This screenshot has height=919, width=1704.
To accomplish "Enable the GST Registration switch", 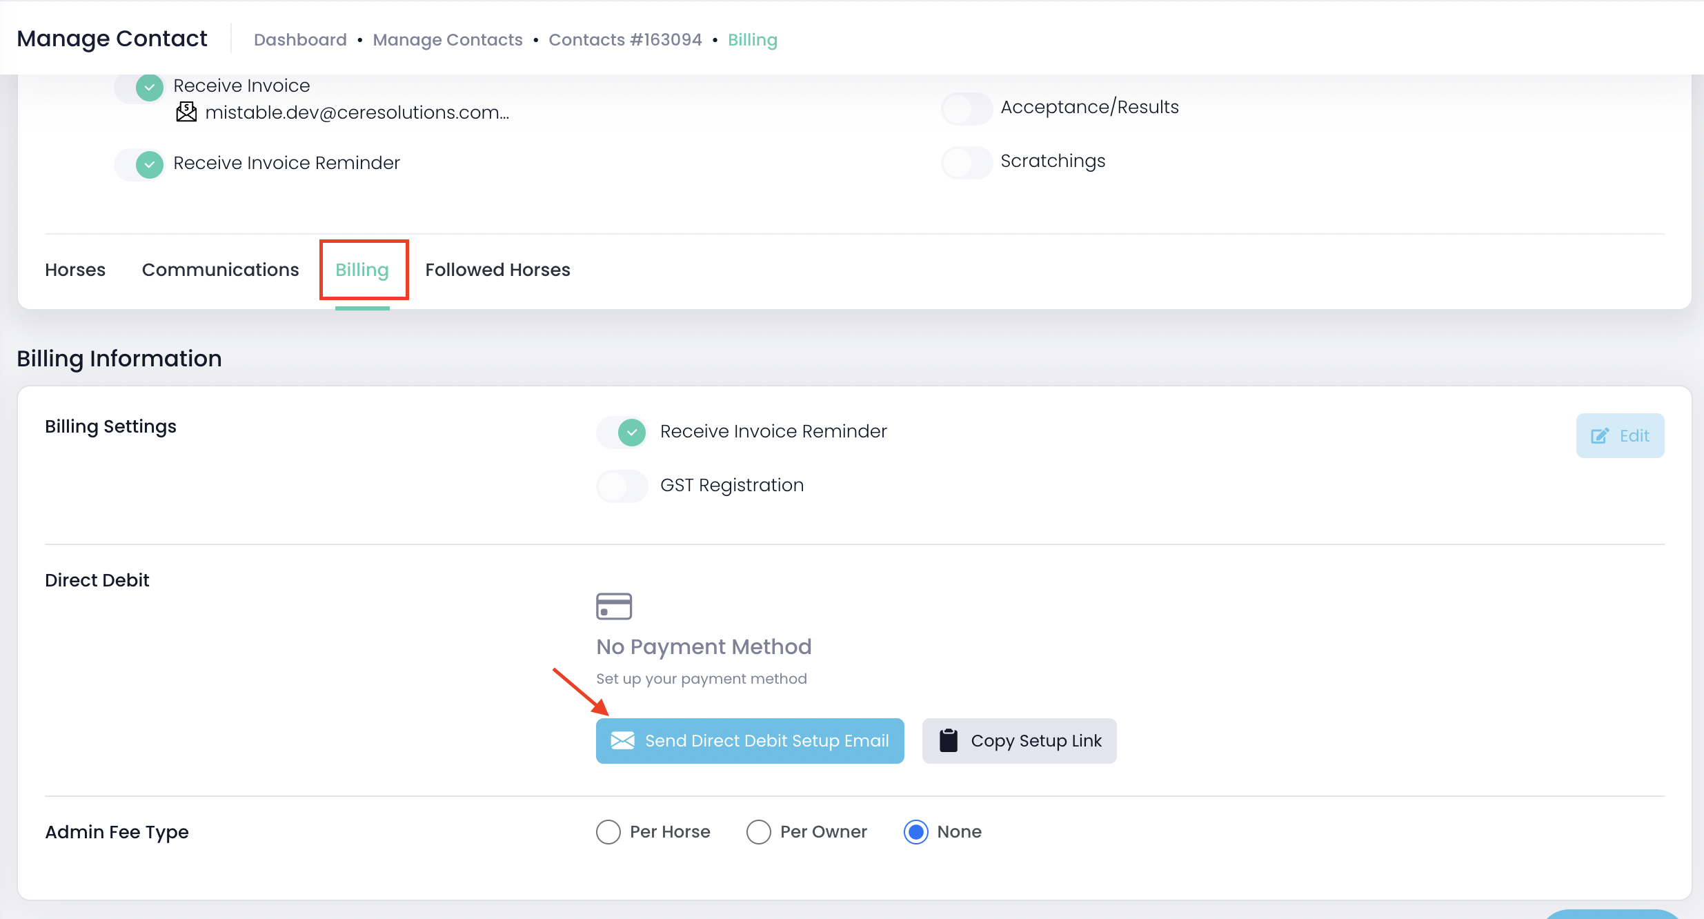I will click(622, 486).
